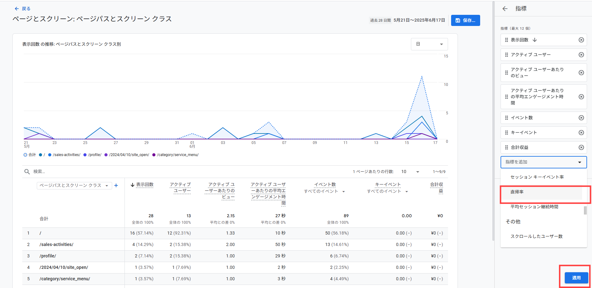Image resolution: width=592 pixels, height=288 pixels.
Task: Remove the キーイベント metric
Action: tap(581, 133)
